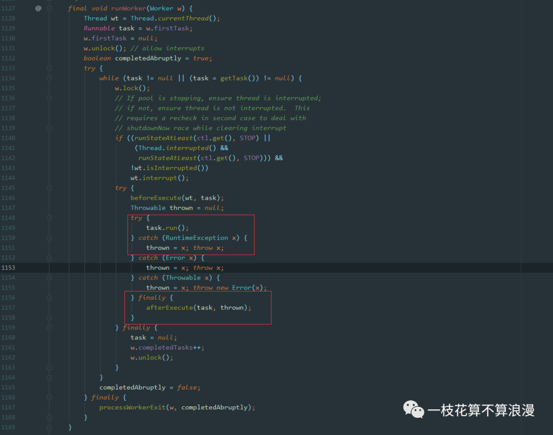Click the '// If pool is stopping' comment line

[218, 98]
